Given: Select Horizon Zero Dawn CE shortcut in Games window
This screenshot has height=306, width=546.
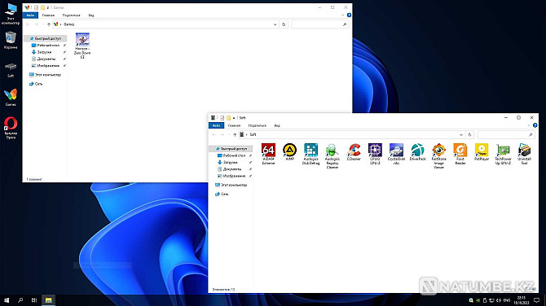Looking at the screenshot, I should point(82,46).
